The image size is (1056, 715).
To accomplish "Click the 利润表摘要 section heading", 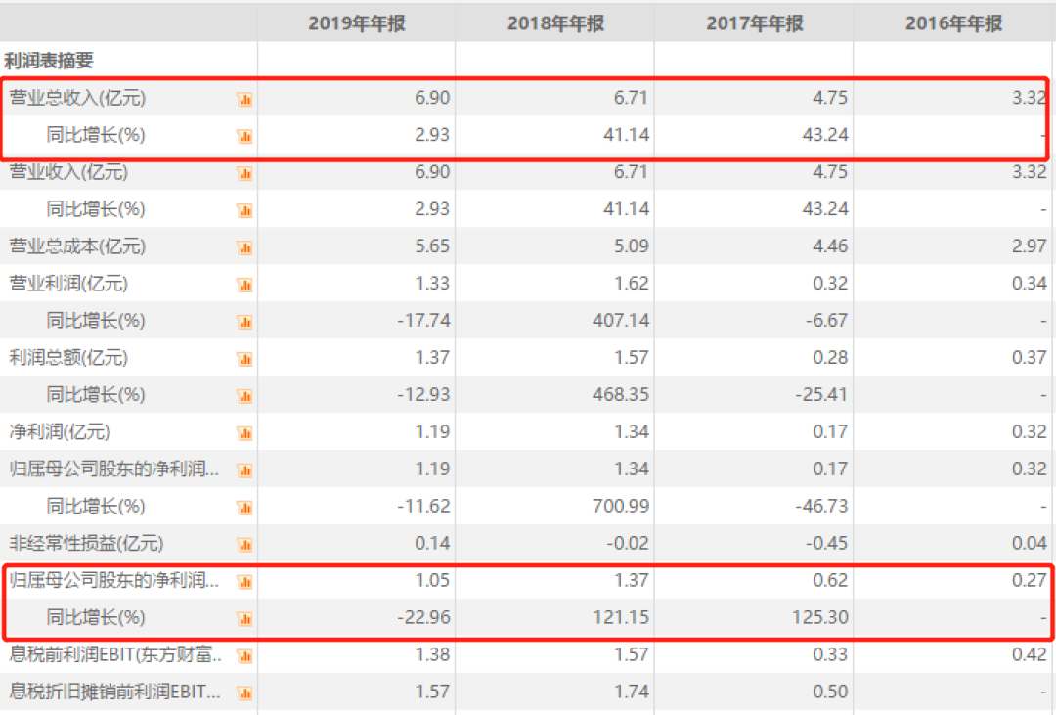I will click(x=49, y=61).
